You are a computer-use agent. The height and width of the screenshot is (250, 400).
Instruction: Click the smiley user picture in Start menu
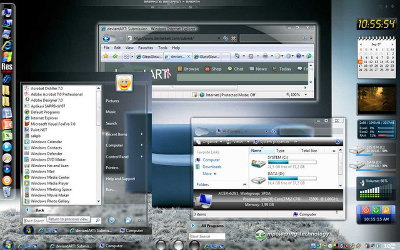click(124, 83)
